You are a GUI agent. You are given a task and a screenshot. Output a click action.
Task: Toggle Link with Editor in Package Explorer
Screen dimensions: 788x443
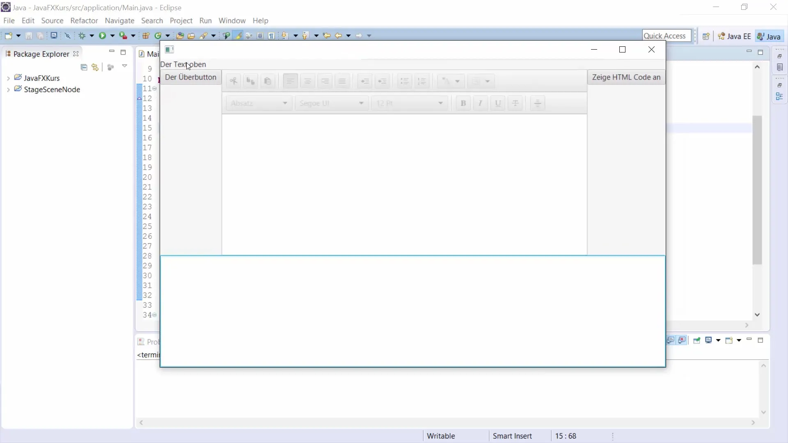95,67
